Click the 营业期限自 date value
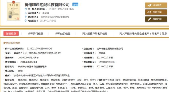169x92 pixels. (x=29, y=62)
